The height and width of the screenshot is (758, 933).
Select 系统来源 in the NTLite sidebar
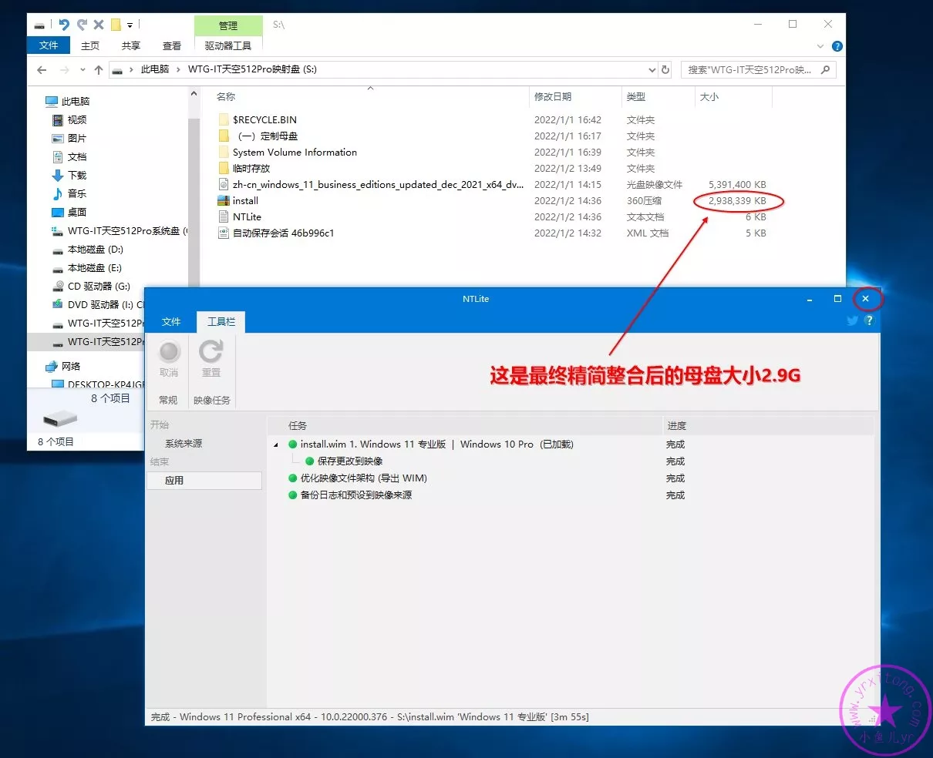(x=184, y=444)
